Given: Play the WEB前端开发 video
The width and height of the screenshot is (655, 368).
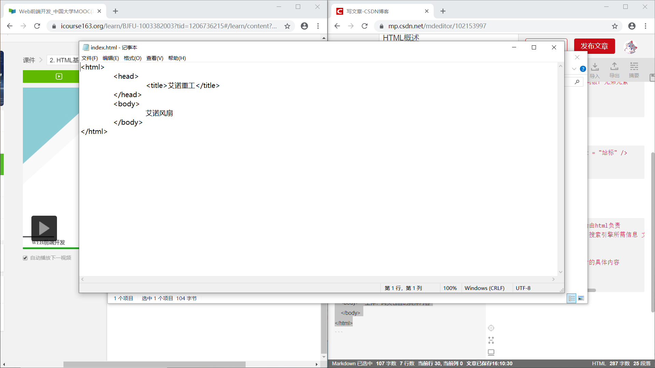Looking at the screenshot, I should (x=44, y=228).
